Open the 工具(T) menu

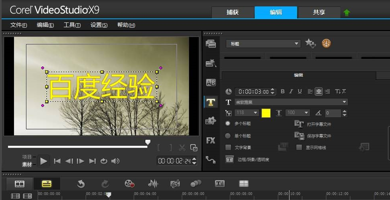coord(72,25)
